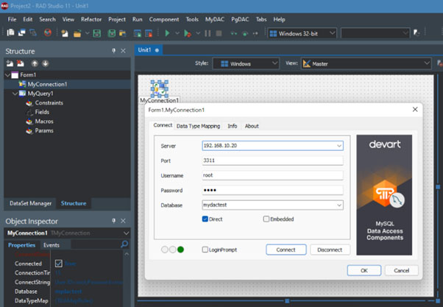
Task: Switch to the Events tab in Object Inspector
Action: 51,245
